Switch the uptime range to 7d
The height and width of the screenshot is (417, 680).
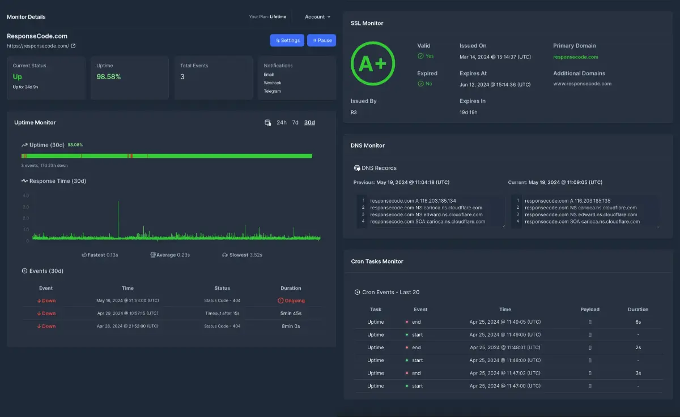pyautogui.click(x=295, y=123)
